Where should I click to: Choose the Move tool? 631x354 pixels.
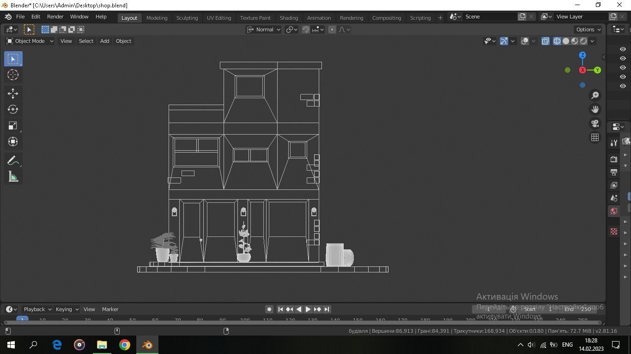coord(13,94)
